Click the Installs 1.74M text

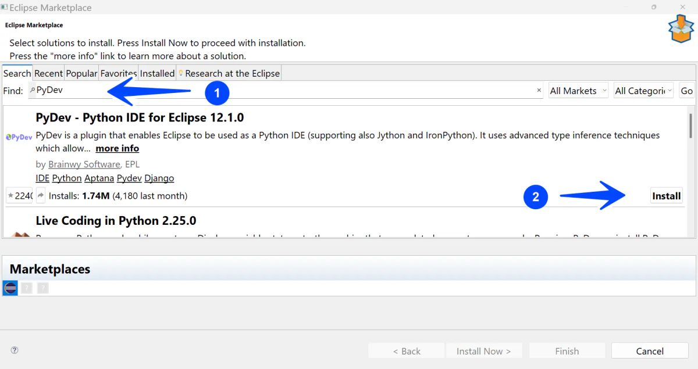(79, 196)
